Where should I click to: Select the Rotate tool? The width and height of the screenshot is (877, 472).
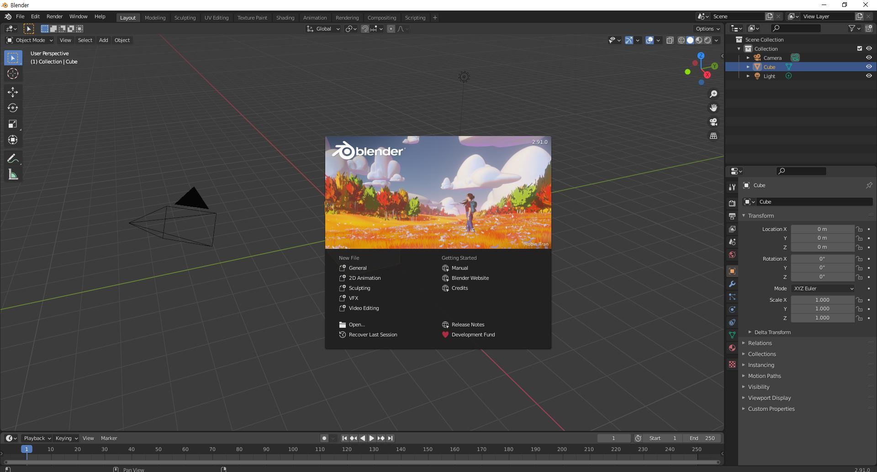[x=13, y=108]
